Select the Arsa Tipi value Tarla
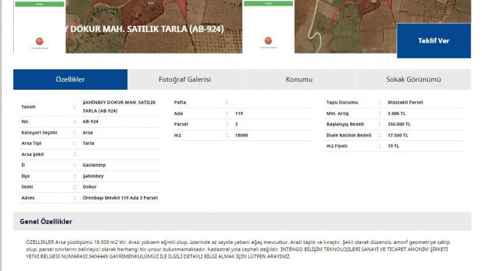 (x=88, y=143)
